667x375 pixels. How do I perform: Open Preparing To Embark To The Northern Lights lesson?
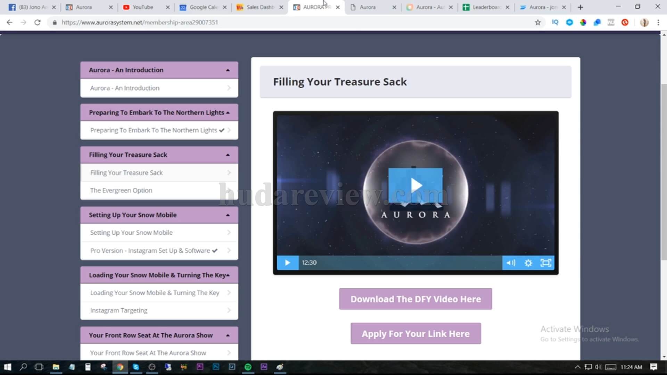click(x=159, y=130)
